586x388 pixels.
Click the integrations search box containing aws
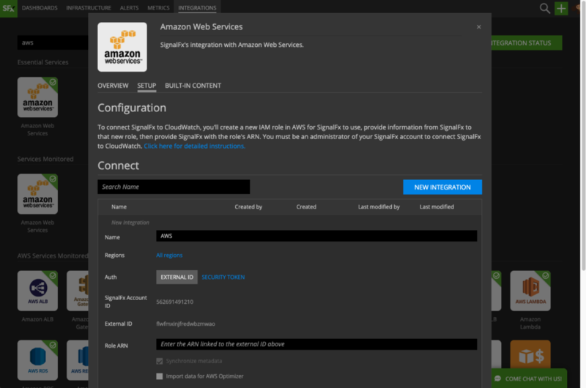[x=53, y=42]
